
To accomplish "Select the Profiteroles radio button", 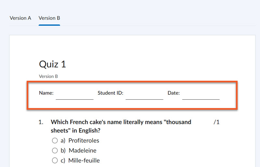I will tap(55, 141).
